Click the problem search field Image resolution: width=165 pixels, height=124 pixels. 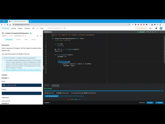[55, 28]
